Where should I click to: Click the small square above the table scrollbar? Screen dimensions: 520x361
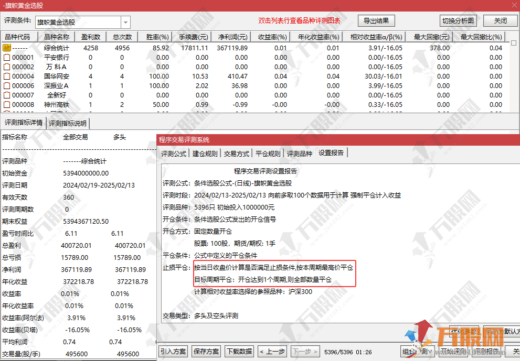513,43
